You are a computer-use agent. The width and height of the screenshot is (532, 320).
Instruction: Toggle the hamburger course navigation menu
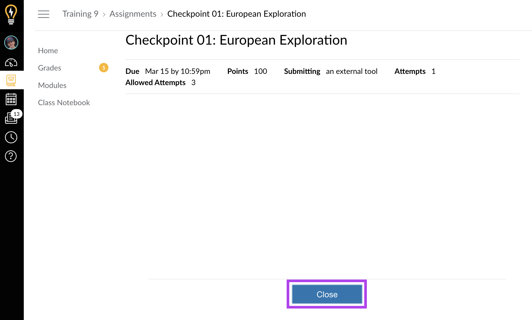pos(43,14)
